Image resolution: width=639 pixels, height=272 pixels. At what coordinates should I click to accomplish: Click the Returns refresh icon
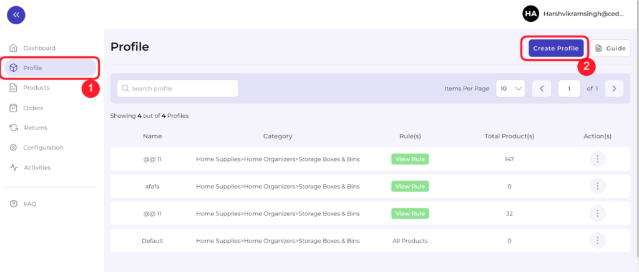click(x=14, y=128)
